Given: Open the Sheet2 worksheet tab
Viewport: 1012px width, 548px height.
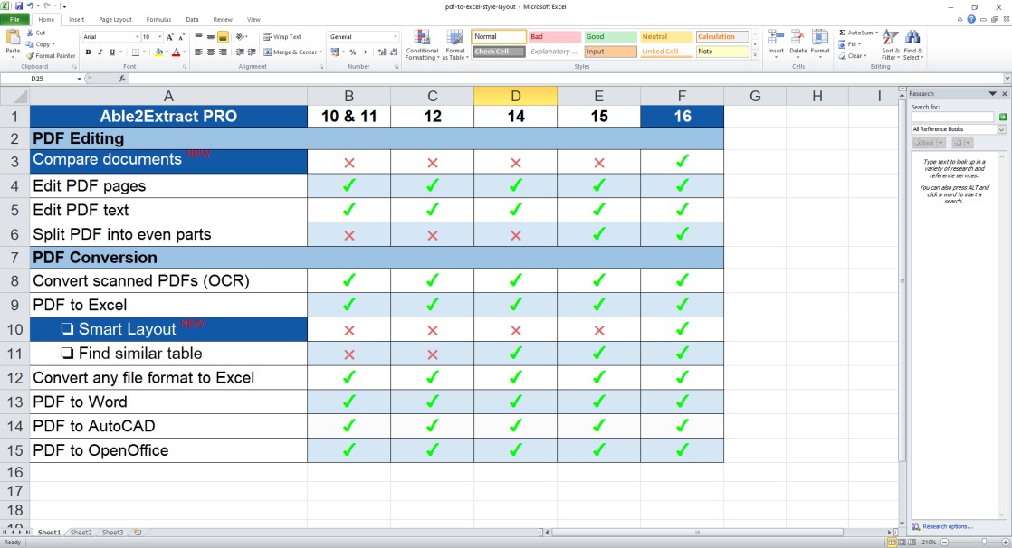Looking at the screenshot, I should (x=81, y=533).
